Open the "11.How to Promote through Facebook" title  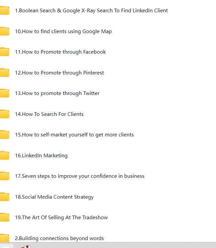pyautogui.click(x=60, y=52)
